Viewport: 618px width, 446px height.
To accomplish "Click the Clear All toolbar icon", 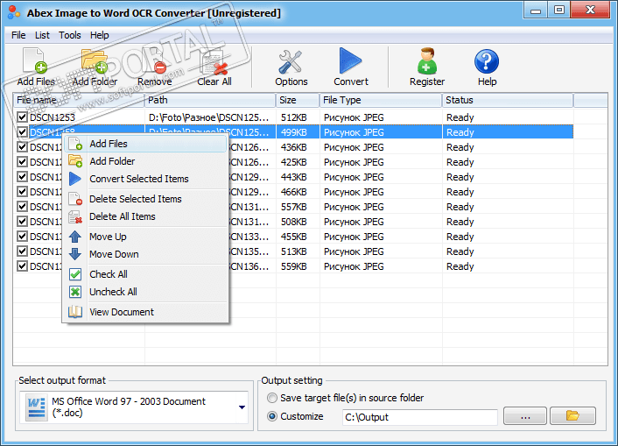I will pos(214,61).
